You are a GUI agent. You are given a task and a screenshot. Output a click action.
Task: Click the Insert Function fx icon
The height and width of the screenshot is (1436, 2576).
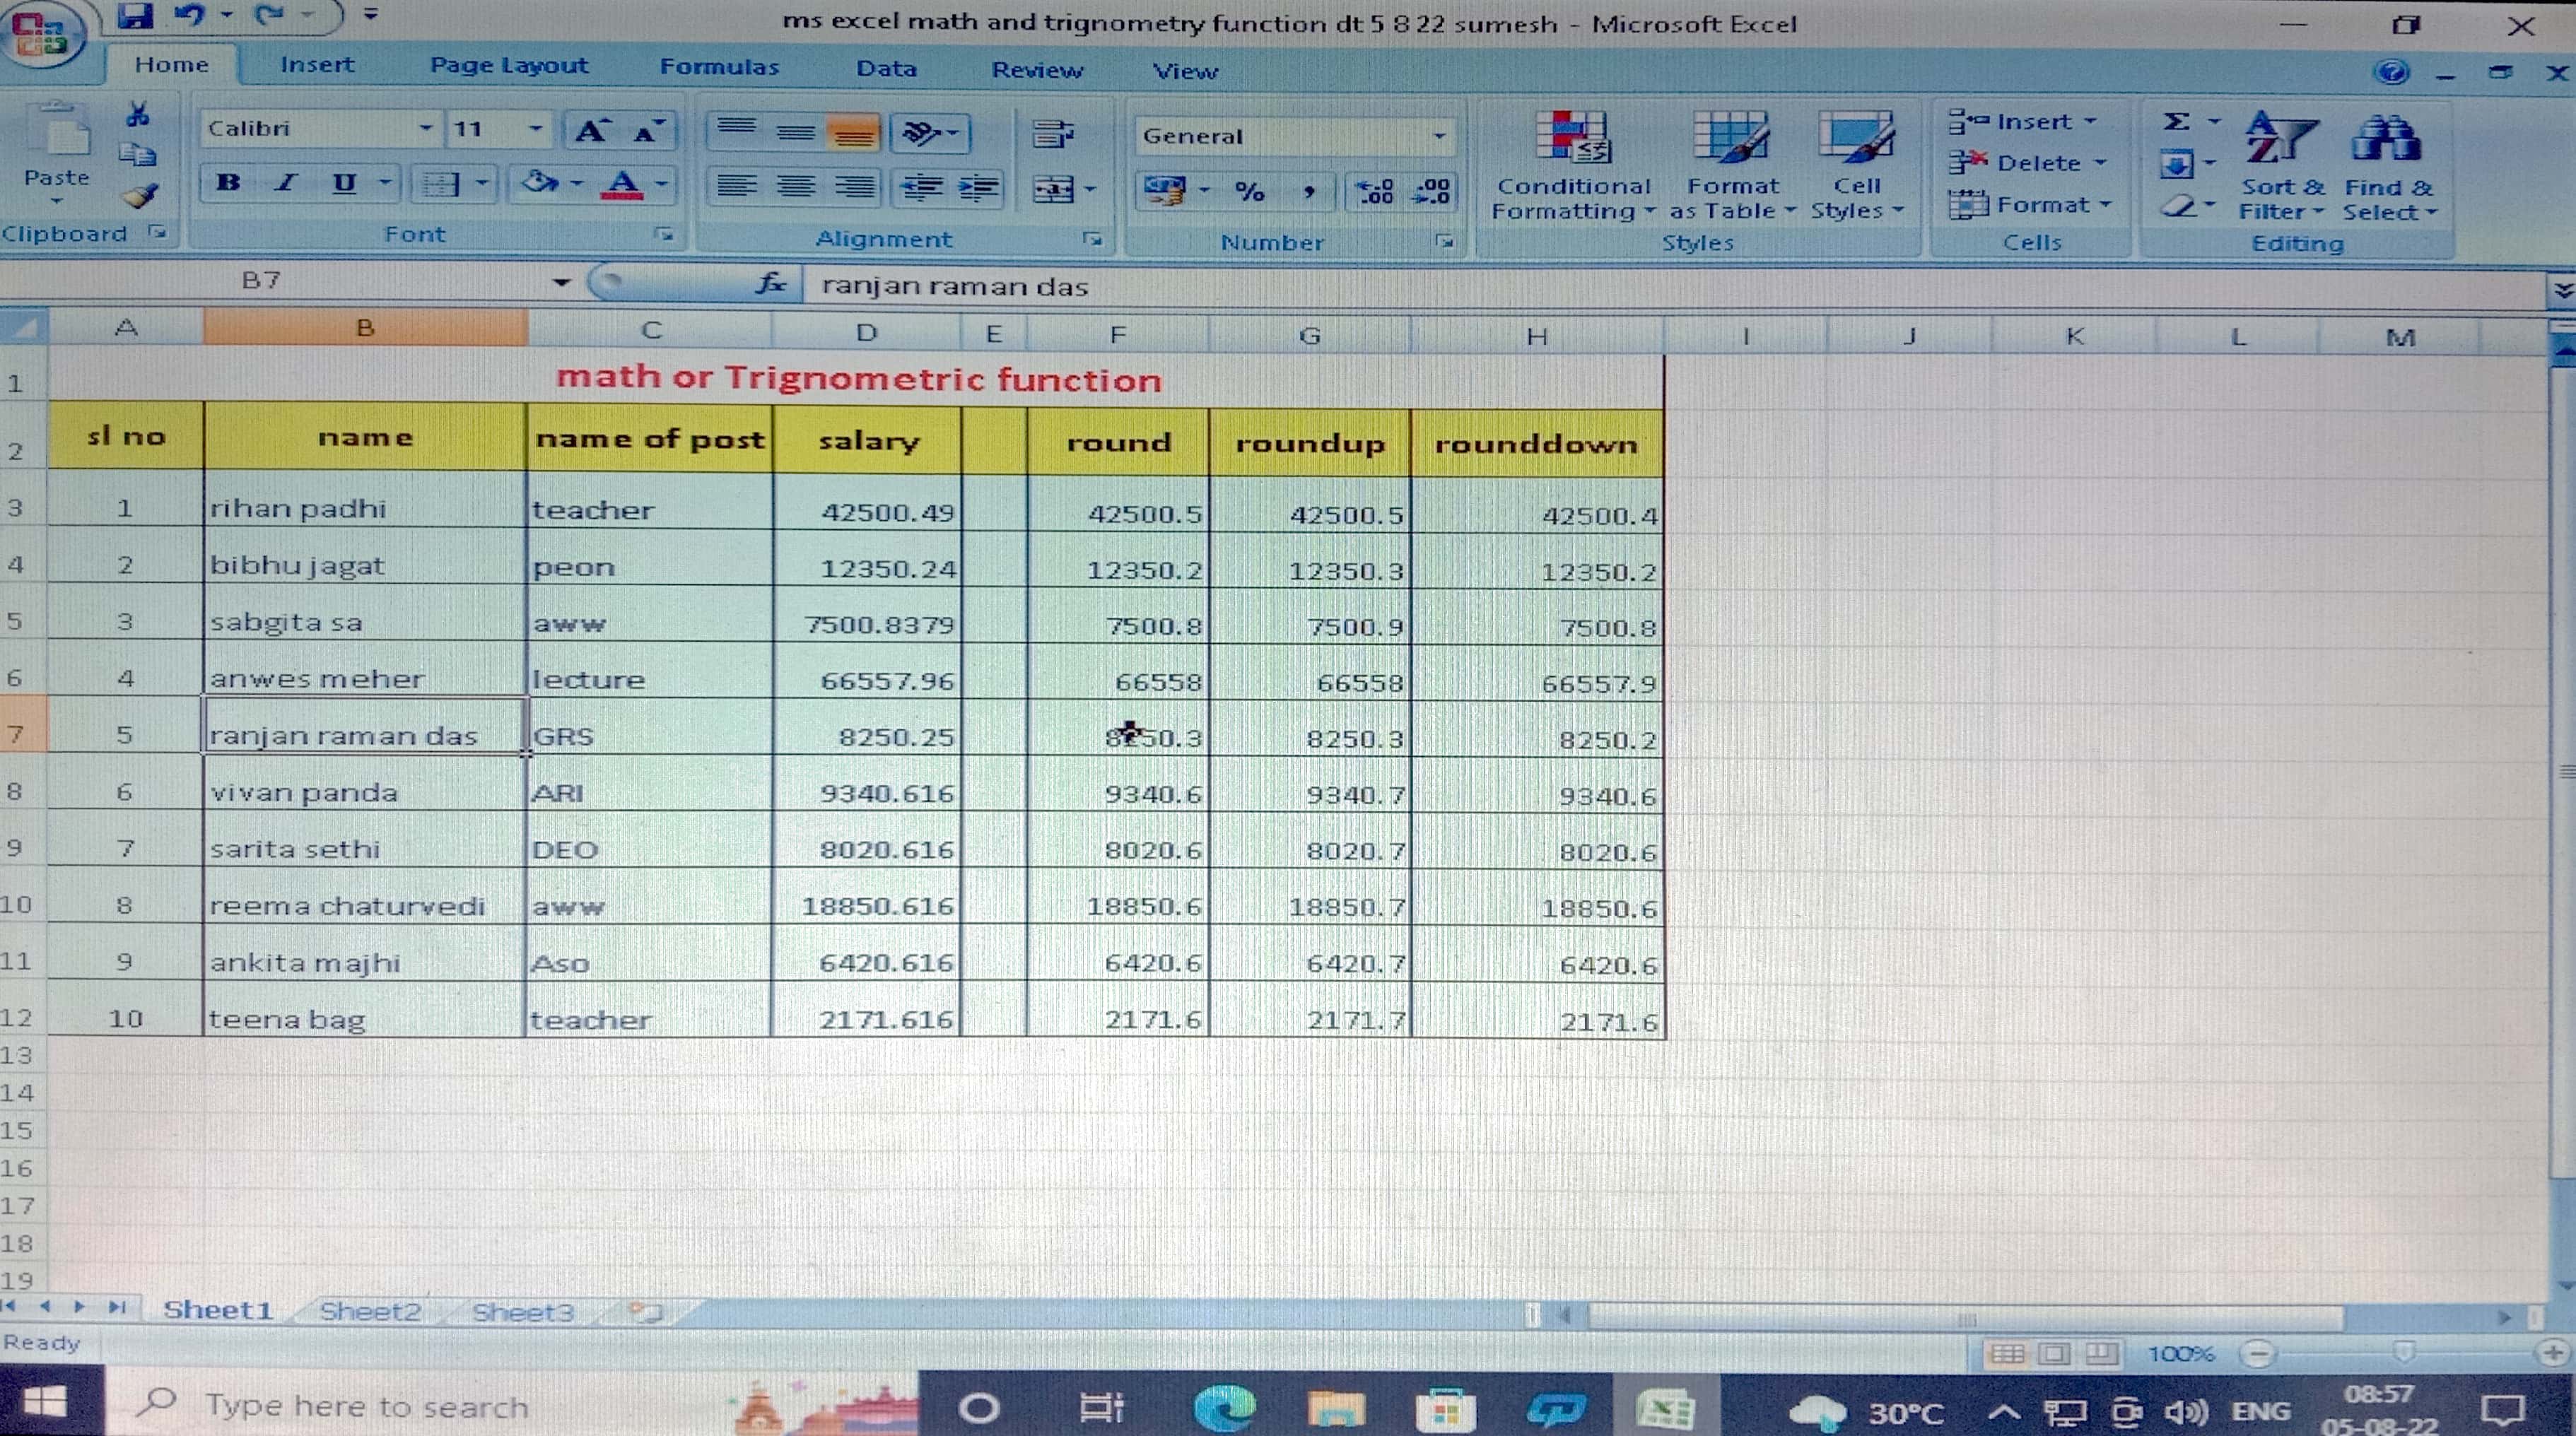[770, 284]
